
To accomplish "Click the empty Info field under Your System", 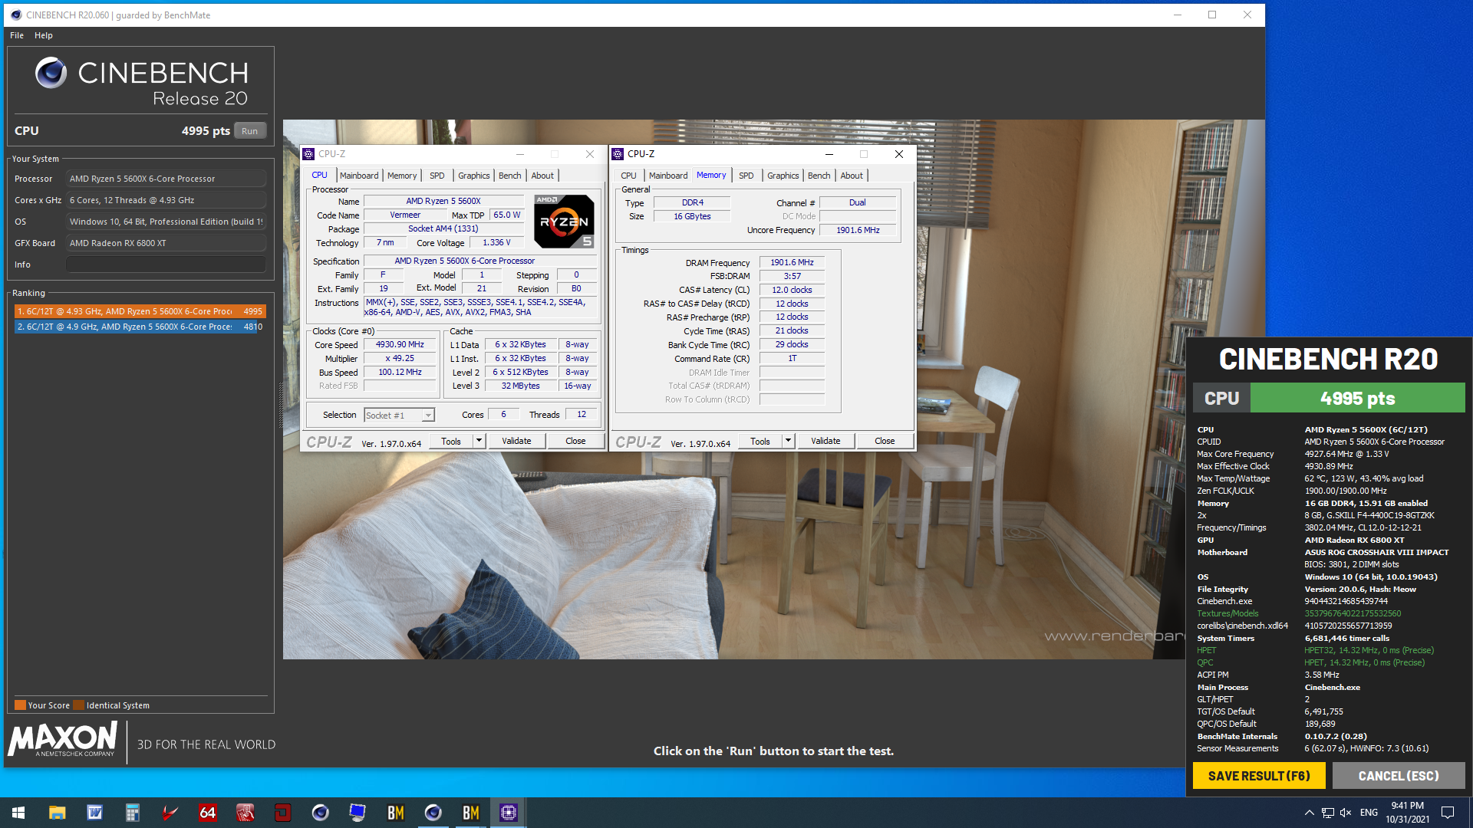I will [166, 264].
